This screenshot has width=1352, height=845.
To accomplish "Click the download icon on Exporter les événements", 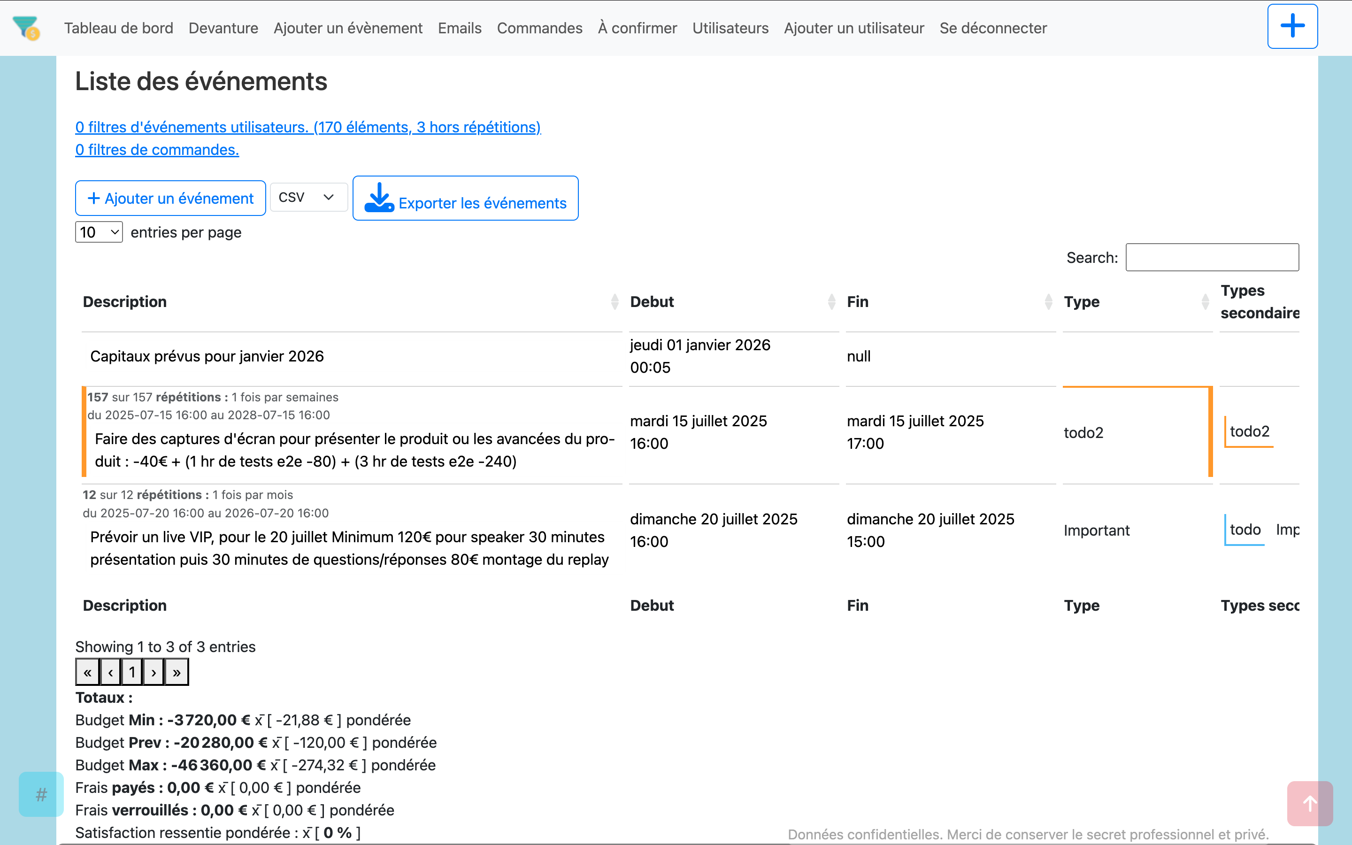I will pyautogui.click(x=379, y=198).
